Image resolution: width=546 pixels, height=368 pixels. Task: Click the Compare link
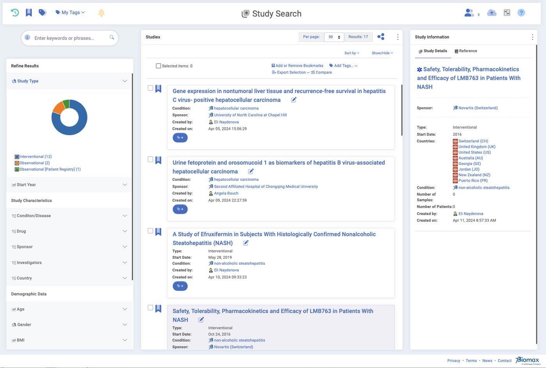point(321,73)
